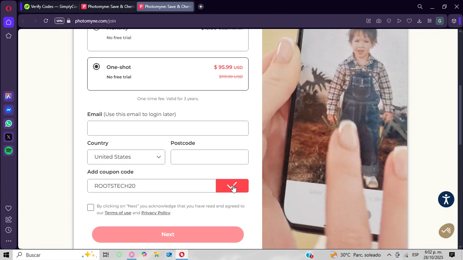Focus the Email input field

click(168, 128)
